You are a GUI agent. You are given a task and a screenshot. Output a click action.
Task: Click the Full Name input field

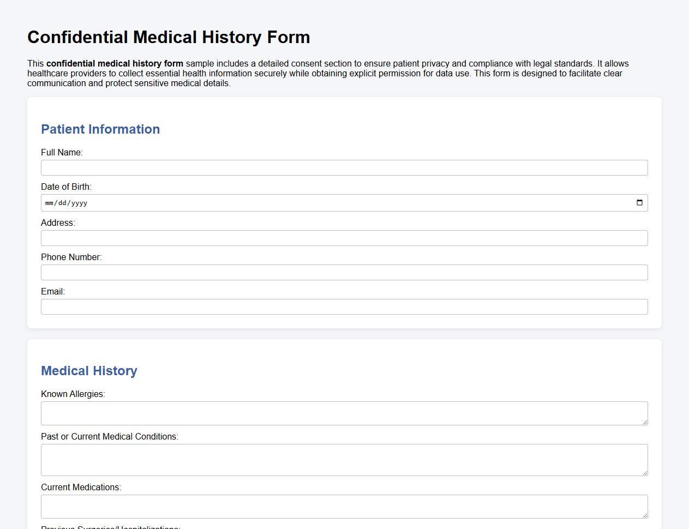[x=344, y=167]
